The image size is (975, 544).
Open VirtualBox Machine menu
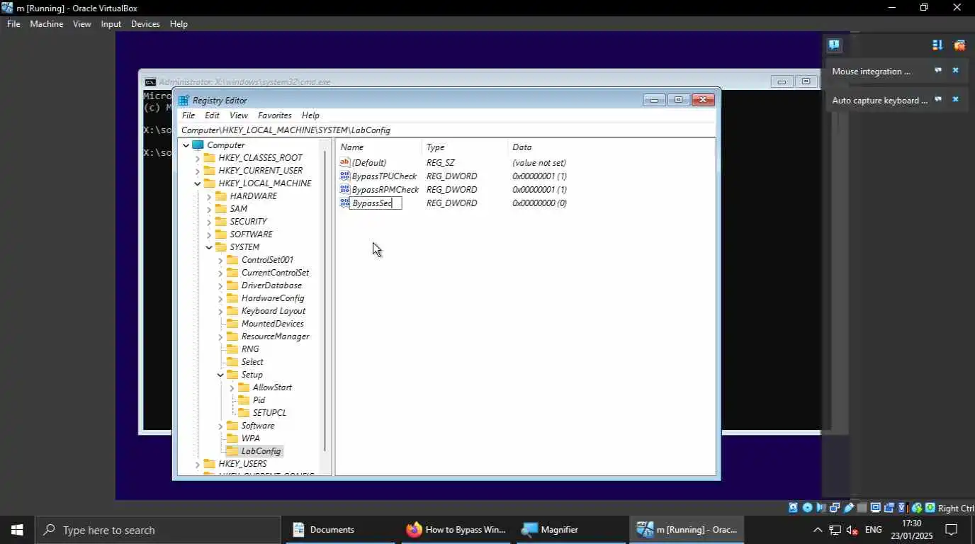tap(46, 23)
